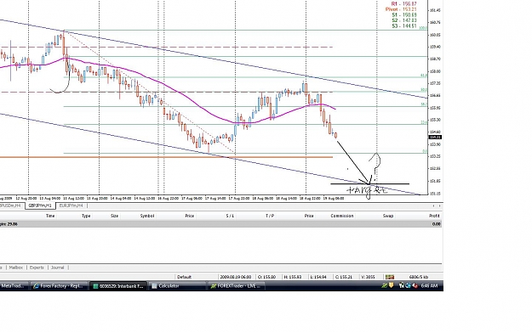Switch to FOREXTrader - LIVE window
This screenshot has height=332, width=532.
236,286
